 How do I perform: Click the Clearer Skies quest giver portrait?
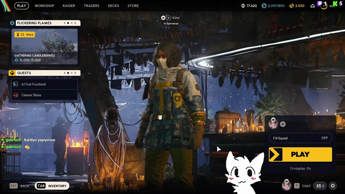16,95
